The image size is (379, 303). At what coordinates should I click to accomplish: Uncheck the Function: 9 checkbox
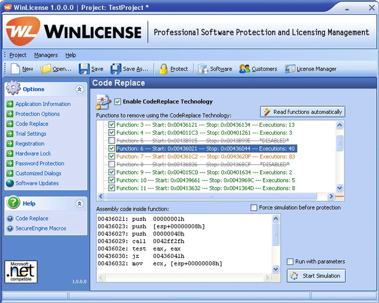[x=111, y=172]
